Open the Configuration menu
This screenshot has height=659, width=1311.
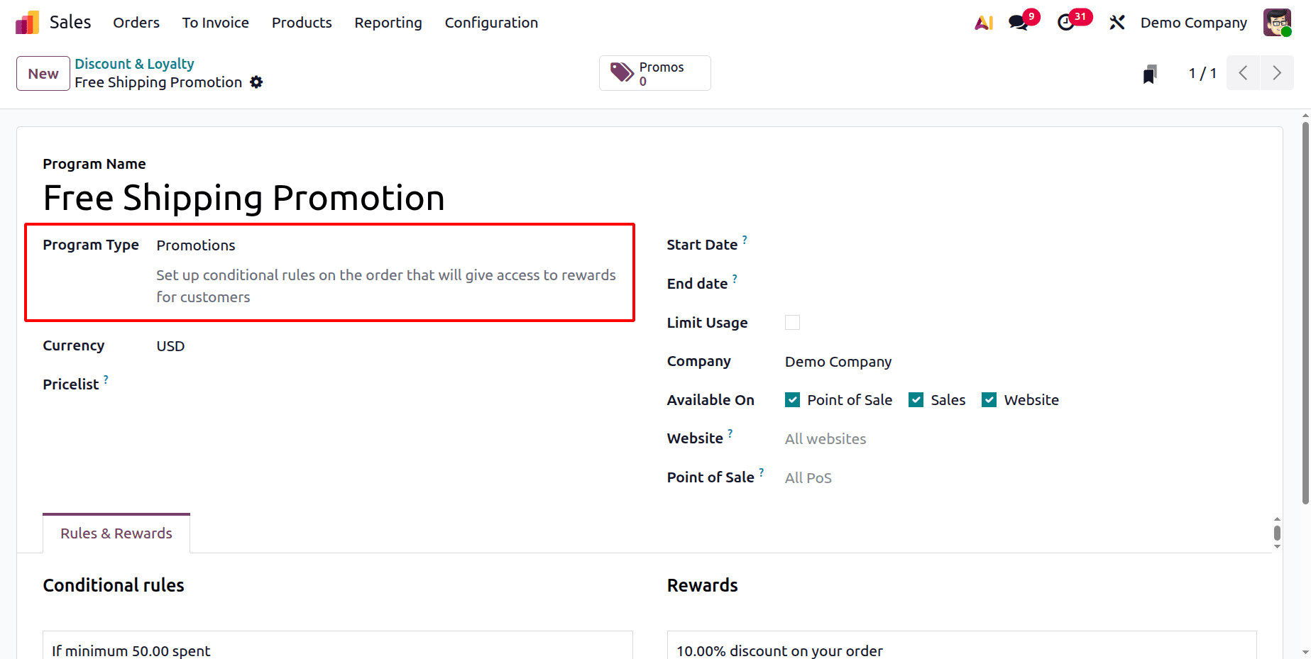point(491,23)
